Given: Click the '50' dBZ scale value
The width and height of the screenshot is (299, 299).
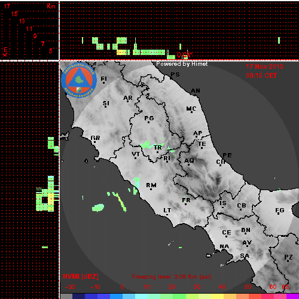Looking at the screenshot, I should 248,287.
